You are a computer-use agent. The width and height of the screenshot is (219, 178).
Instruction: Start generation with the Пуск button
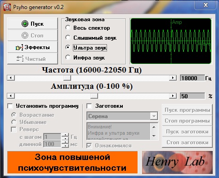click(32, 23)
